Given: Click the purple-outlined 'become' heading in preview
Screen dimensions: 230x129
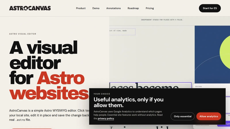Looking at the screenshot, I should (x=150, y=85).
